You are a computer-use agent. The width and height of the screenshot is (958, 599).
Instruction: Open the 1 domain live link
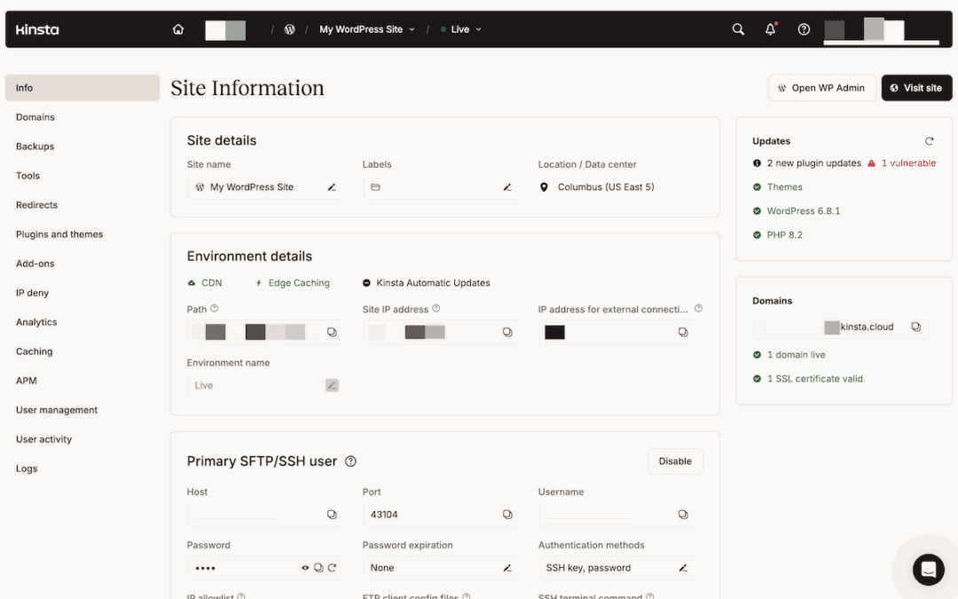[x=796, y=354]
